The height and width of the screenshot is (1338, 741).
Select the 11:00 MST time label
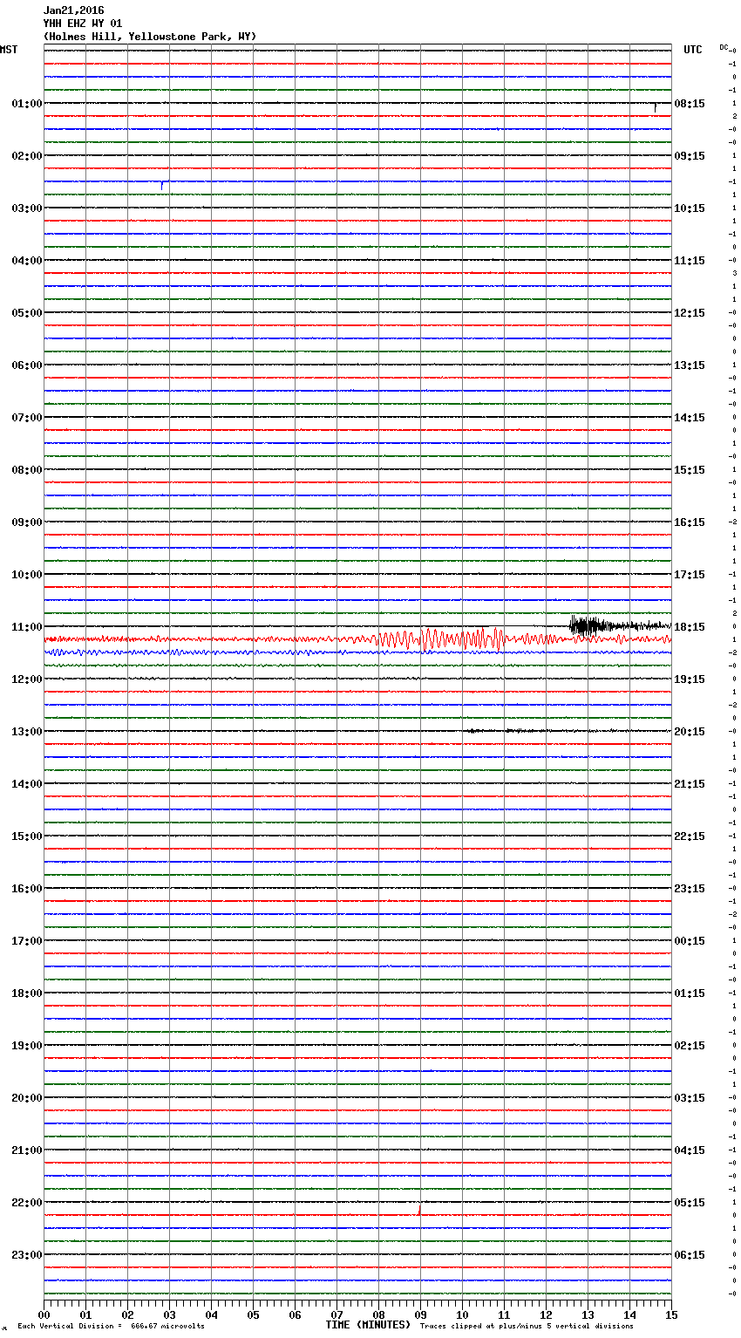(27, 627)
